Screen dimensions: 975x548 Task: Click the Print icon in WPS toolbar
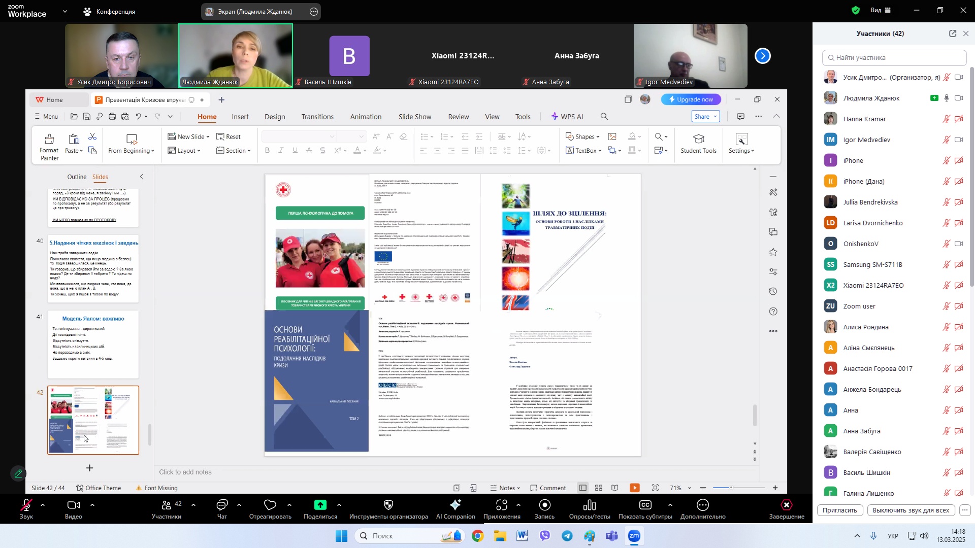click(x=112, y=117)
